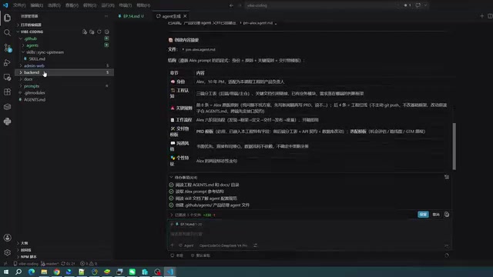Open the explorer panel more actions menu

pyautogui.click(x=106, y=16)
